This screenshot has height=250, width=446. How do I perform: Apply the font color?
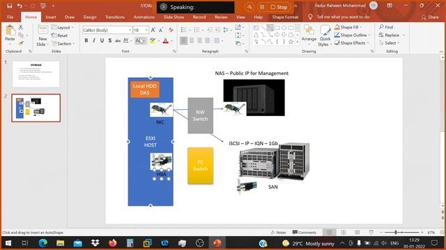[x=166, y=41]
